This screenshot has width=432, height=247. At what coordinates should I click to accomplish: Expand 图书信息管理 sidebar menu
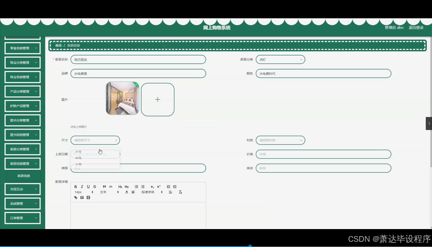[23, 135]
